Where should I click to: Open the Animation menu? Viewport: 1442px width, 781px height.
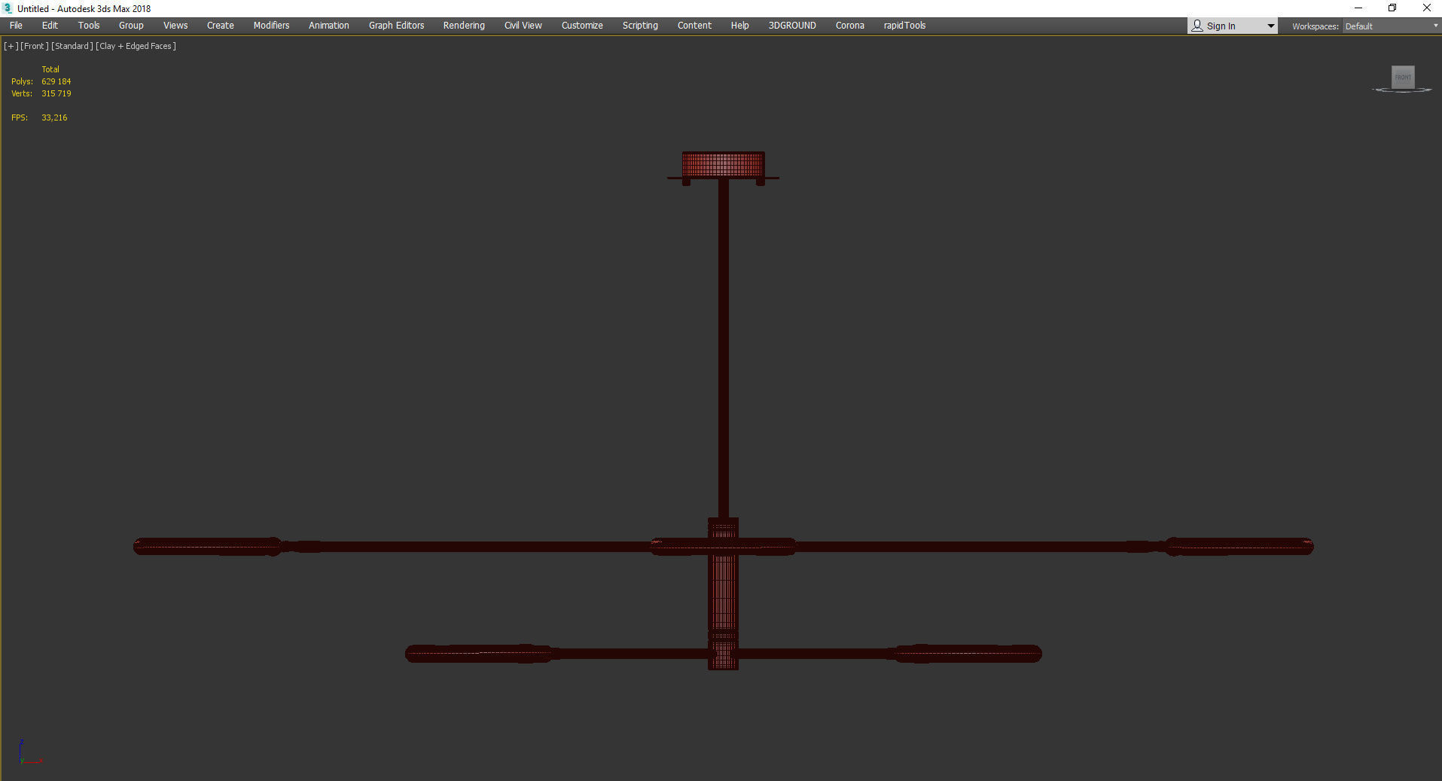pyautogui.click(x=329, y=26)
